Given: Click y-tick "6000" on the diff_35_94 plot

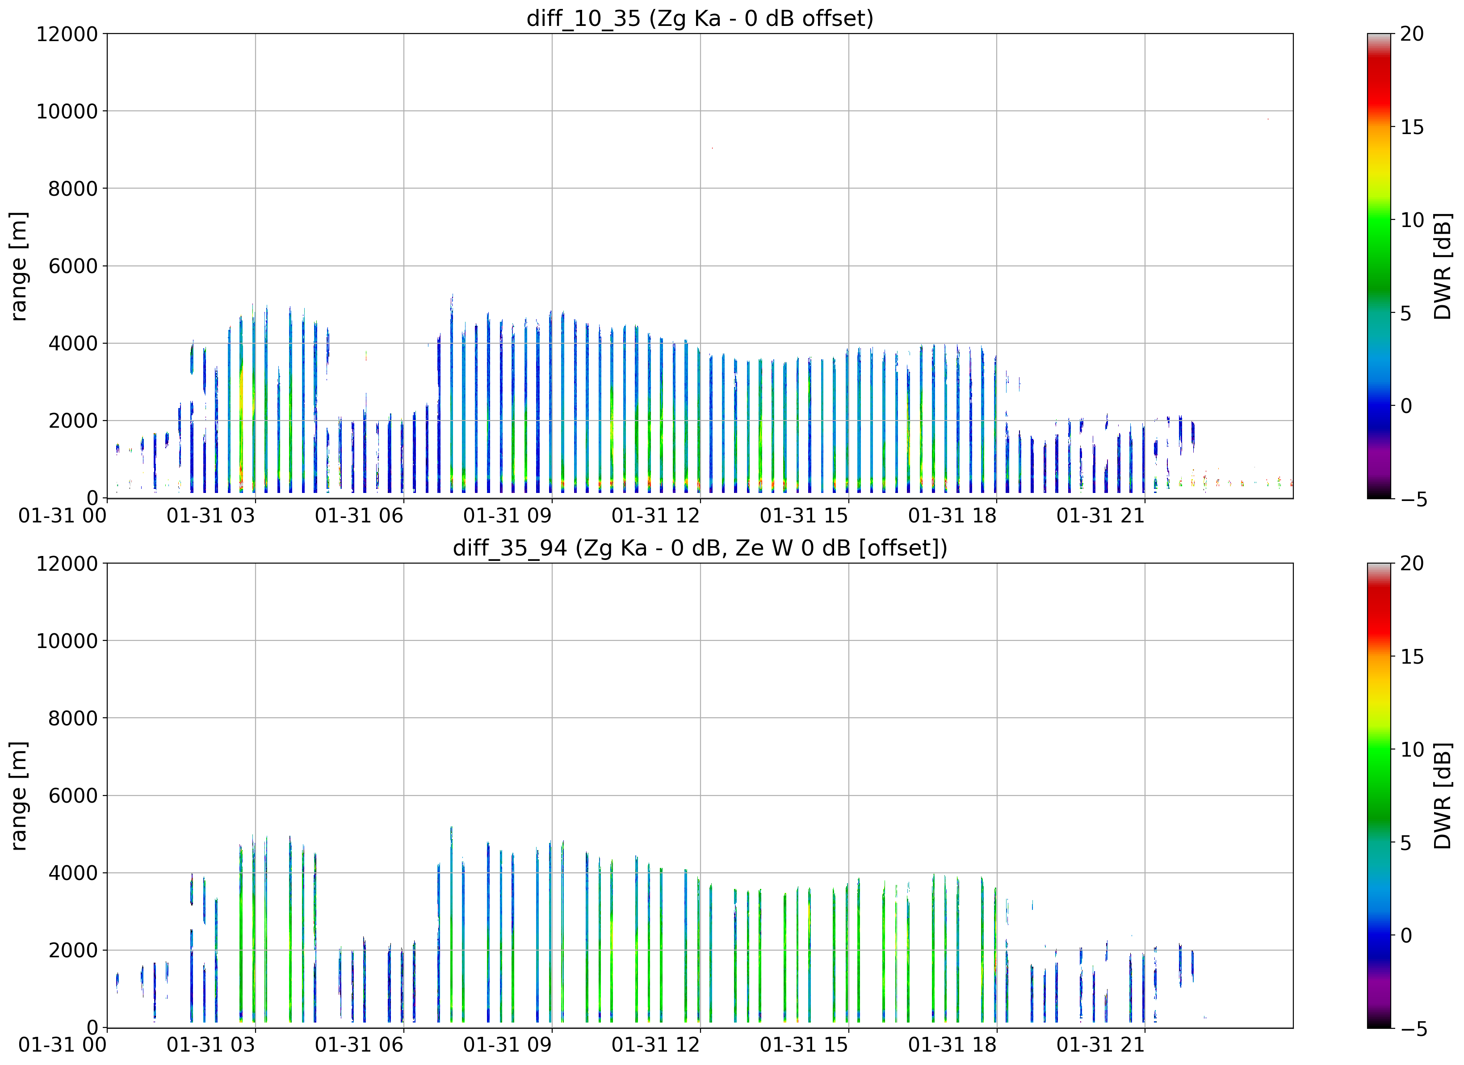Looking at the screenshot, I should click(x=73, y=796).
